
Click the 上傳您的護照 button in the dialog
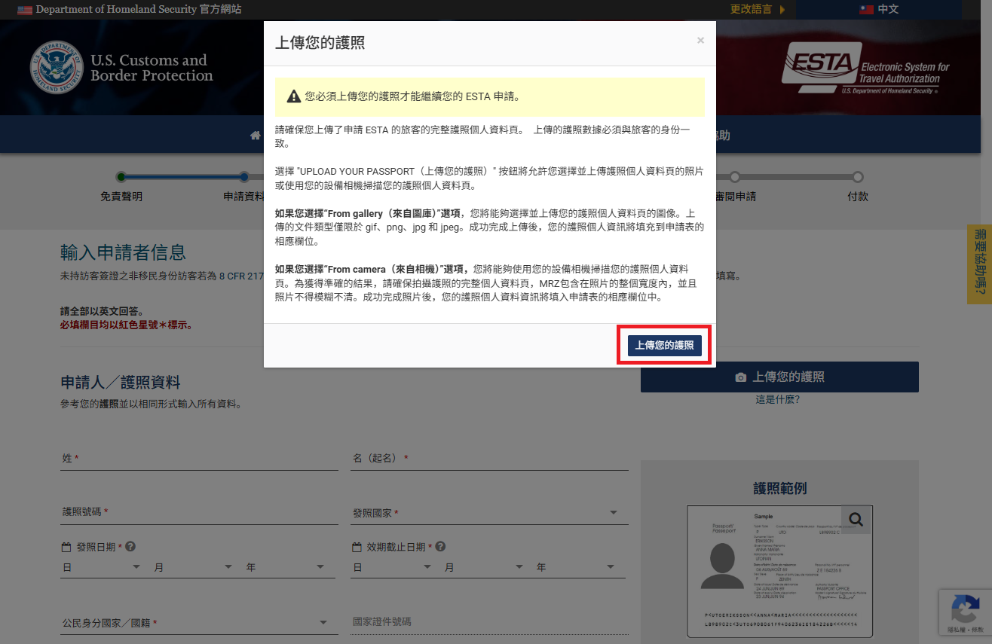click(664, 344)
